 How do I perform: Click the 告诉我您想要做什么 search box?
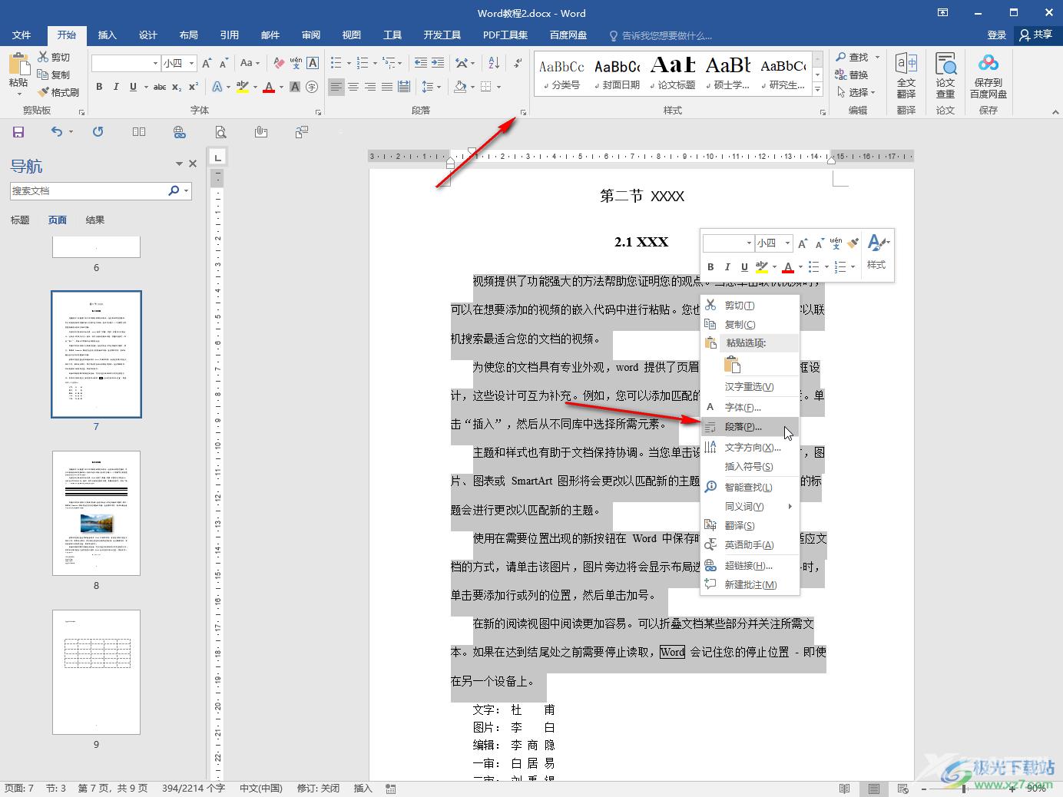pyautogui.click(x=661, y=35)
